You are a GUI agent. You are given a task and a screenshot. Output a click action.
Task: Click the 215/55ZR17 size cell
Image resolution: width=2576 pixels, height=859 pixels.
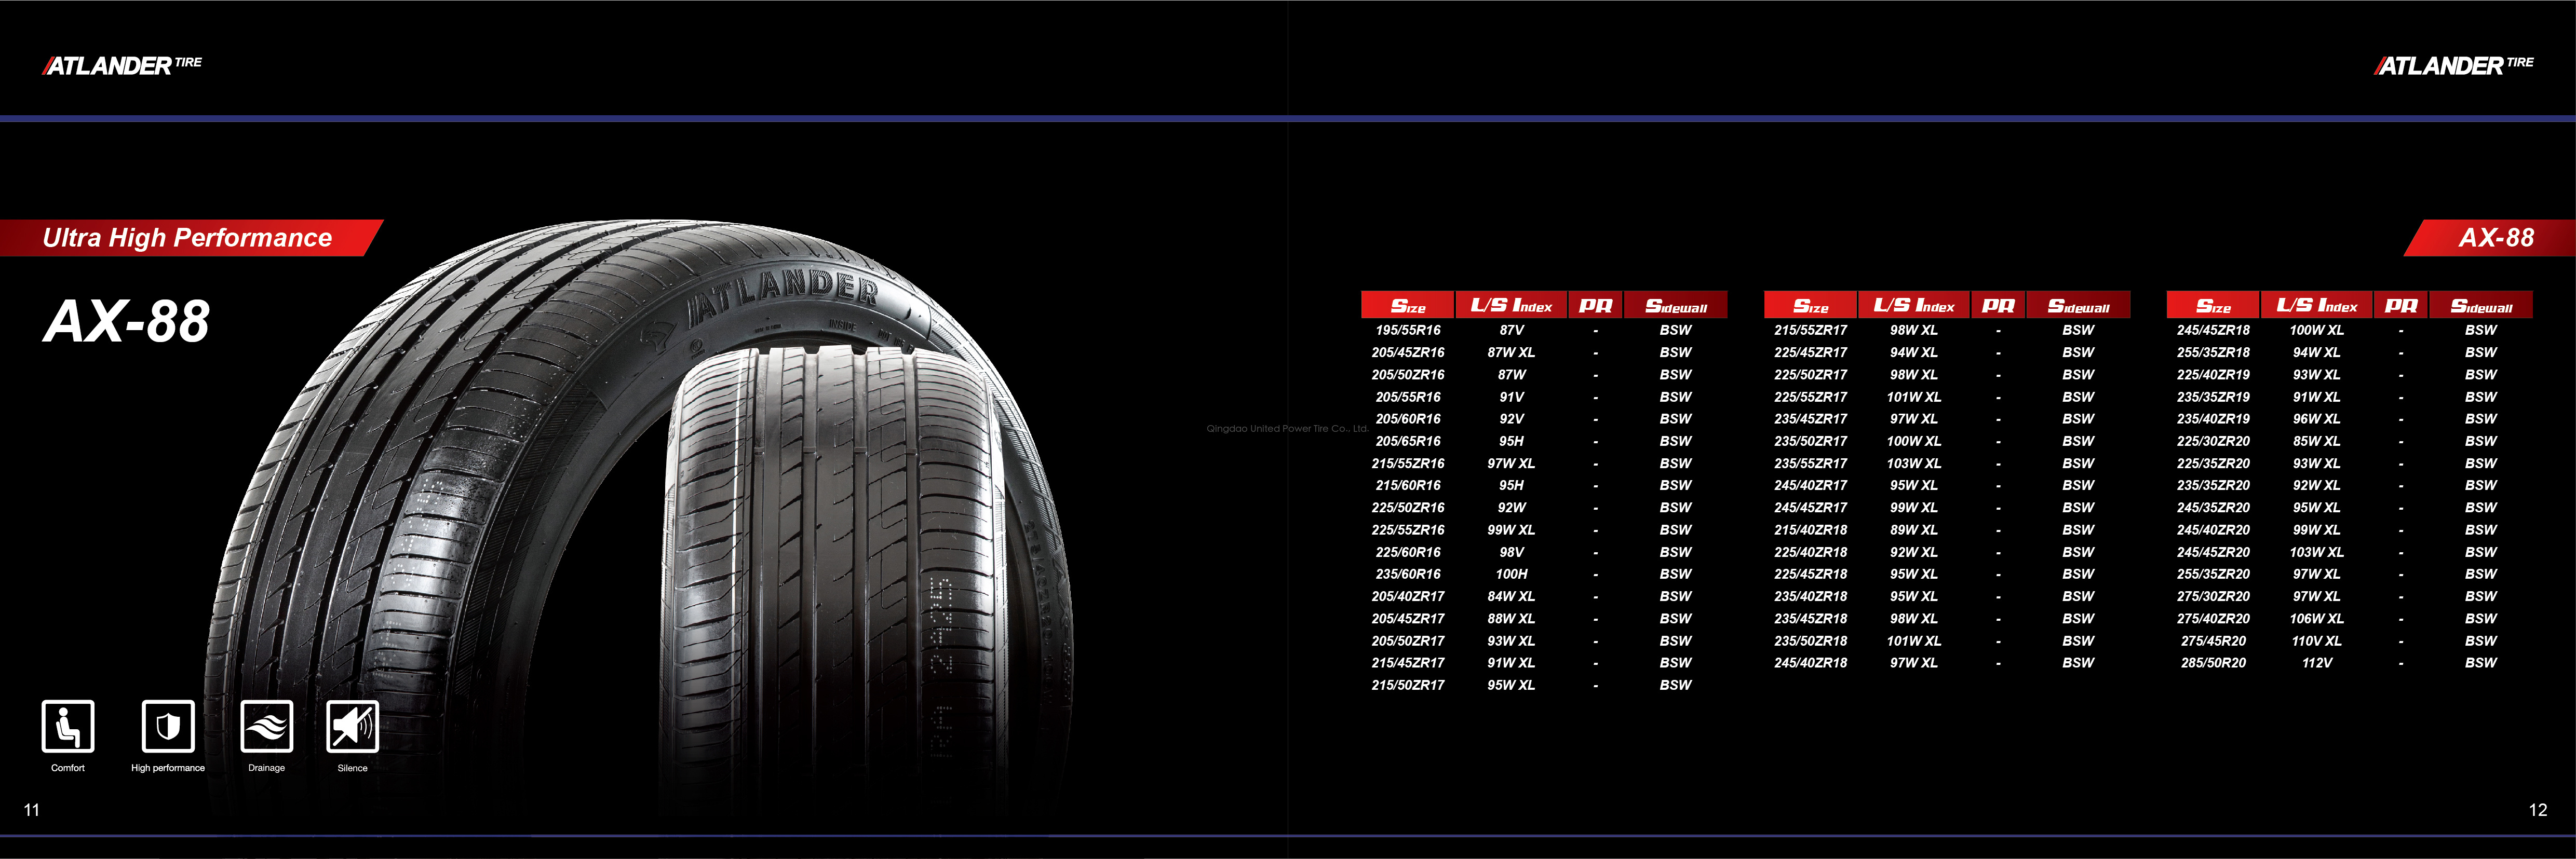click(x=1811, y=330)
